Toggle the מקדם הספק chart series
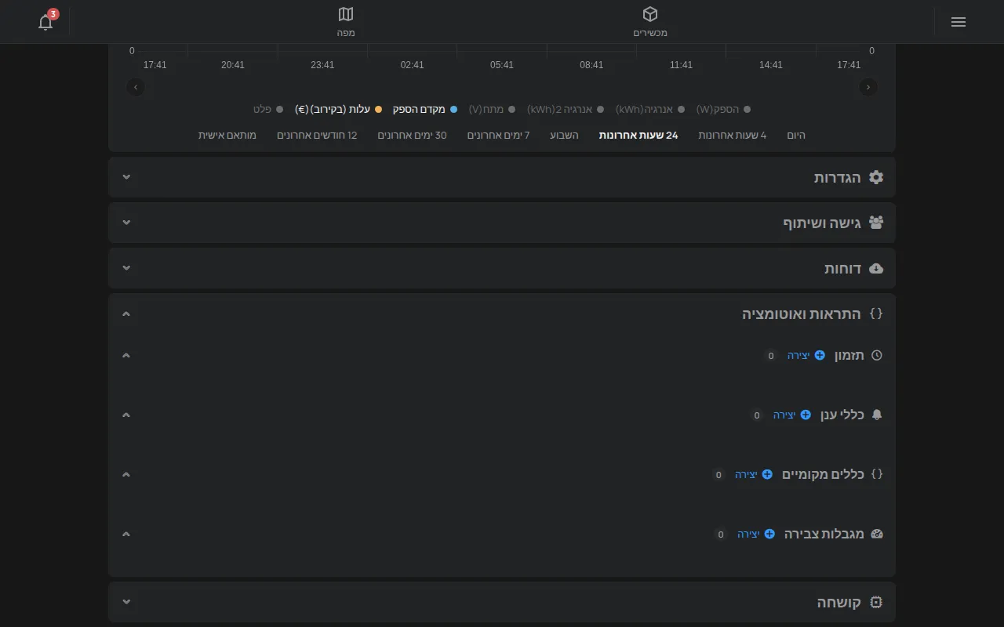 pos(424,110)
